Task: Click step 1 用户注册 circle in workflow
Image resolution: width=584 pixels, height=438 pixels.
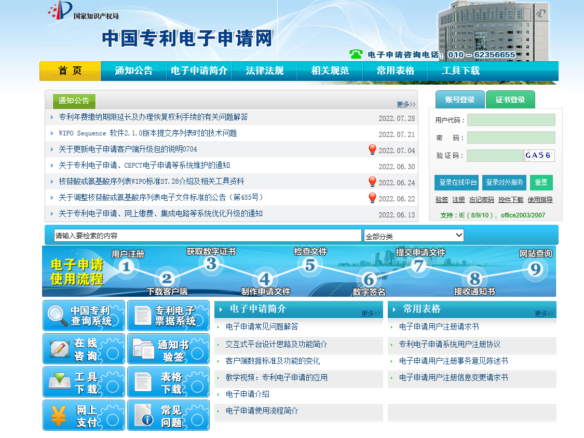Action: 127,267
